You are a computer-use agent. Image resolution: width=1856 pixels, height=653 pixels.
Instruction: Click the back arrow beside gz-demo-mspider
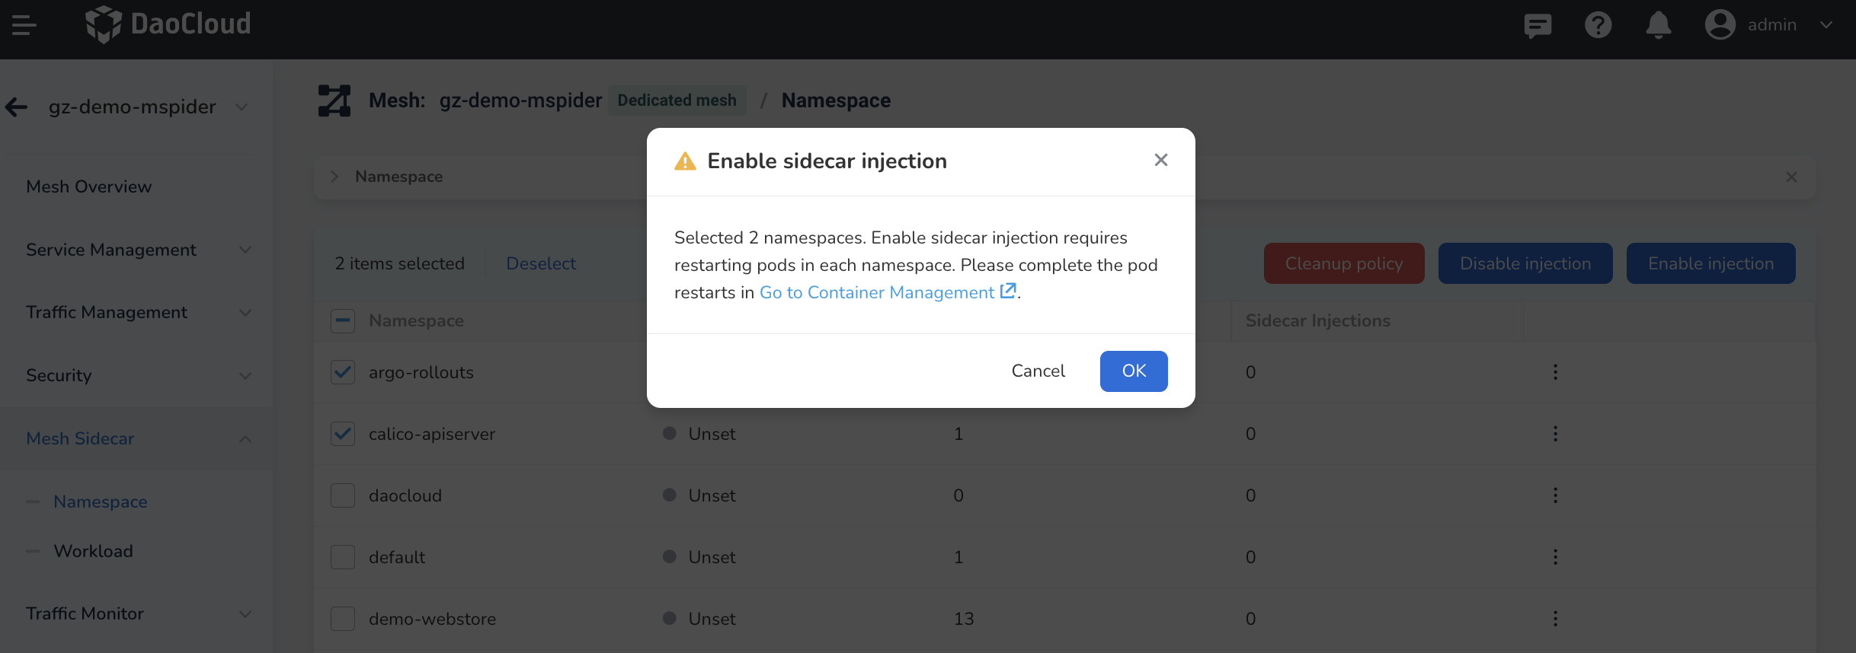(x=16, y=107)
